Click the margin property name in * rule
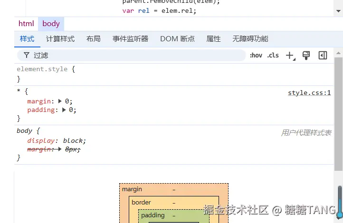The height and width of the screenshot is (223, 343). point(39,102)
